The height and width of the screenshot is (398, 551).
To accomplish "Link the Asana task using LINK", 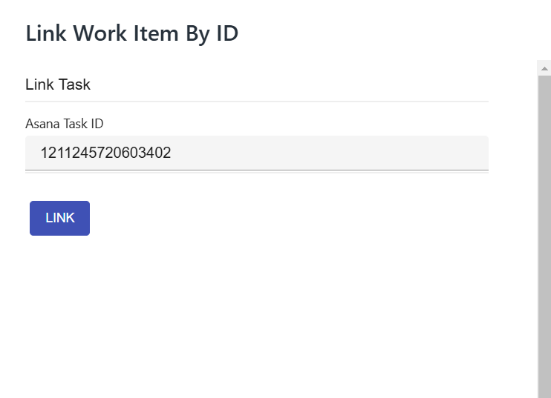I will pos(59,218).
